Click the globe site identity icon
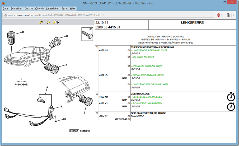This screenshot has width=239, height=146. tap(5, 15)
